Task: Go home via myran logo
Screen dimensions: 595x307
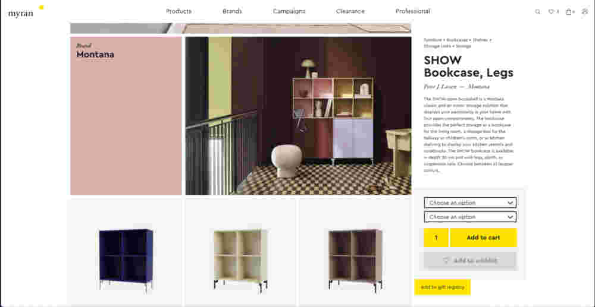Action: point(21,13)
